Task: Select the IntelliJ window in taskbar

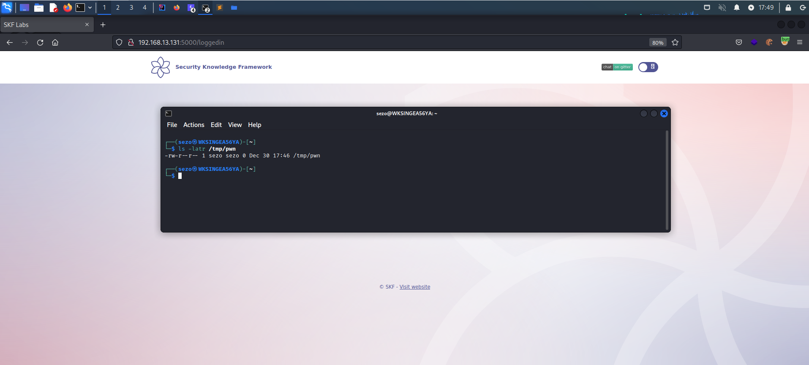Action: pyautogui.click(x=162, y=7)
